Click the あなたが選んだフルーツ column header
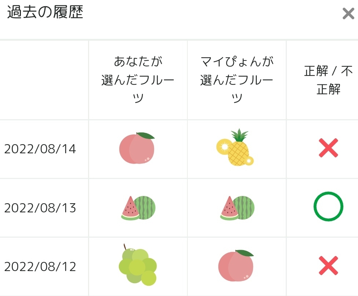The height and width of the screenshot is (296, 358). tap(138, 80)
